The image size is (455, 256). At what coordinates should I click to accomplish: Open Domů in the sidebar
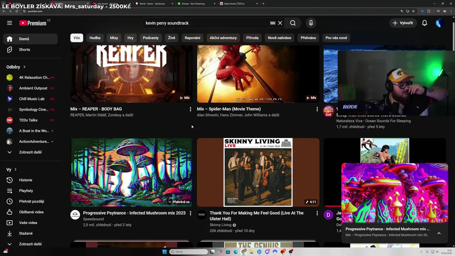point(31,39)
